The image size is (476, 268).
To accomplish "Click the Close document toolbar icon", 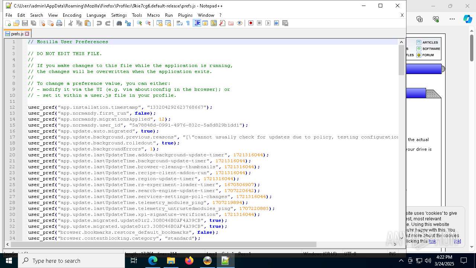I will pyautogui.click(x=42, y=23).
